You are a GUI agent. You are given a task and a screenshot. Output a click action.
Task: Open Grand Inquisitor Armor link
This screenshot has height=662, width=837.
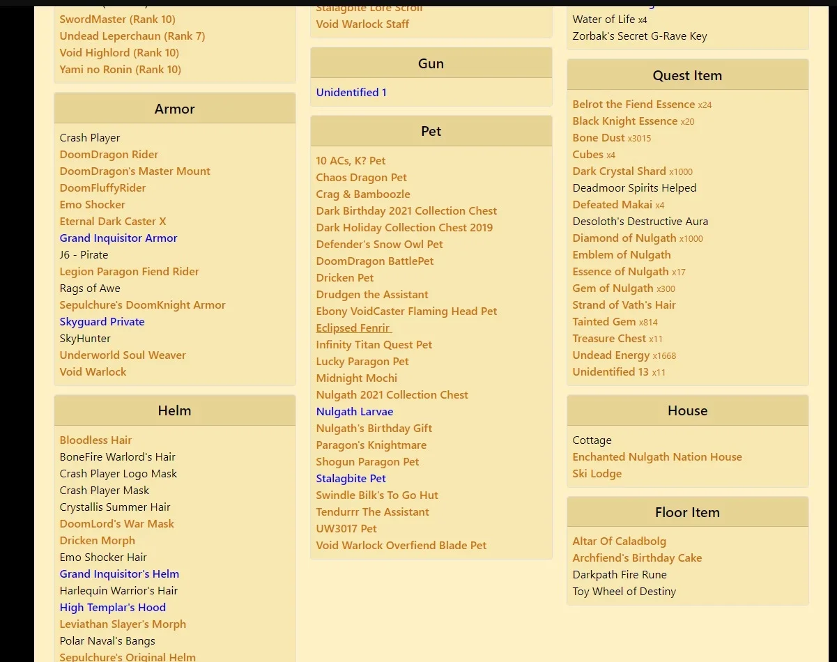[x=118, y=238]
